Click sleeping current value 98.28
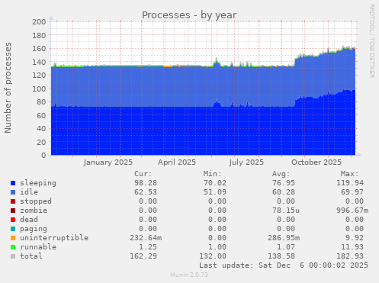The height and width of the screenshot is (283, 379). point(146,183)
